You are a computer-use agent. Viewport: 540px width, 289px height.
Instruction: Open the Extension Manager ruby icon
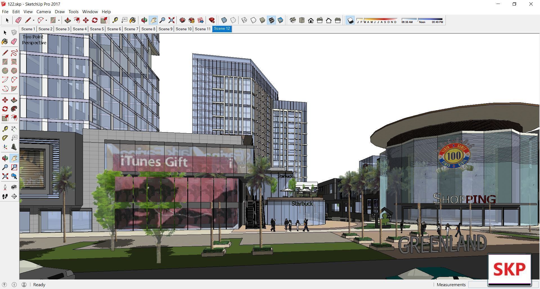[x=212, y=20]
